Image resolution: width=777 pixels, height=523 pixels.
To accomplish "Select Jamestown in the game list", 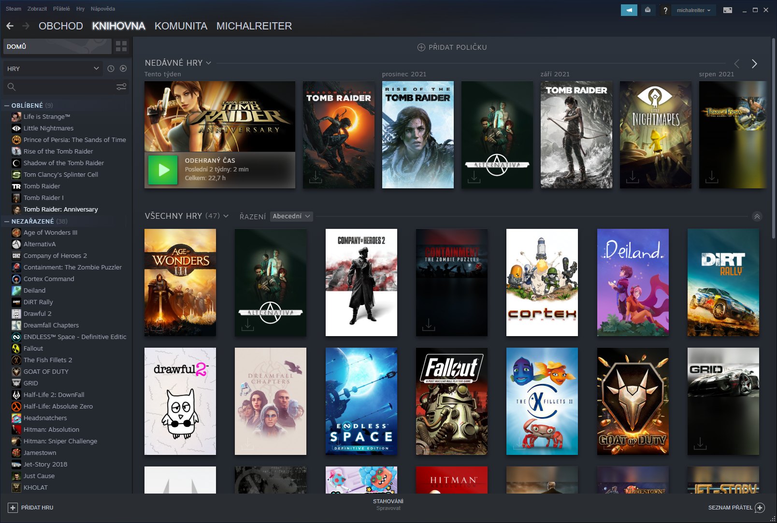I will 40,453.
